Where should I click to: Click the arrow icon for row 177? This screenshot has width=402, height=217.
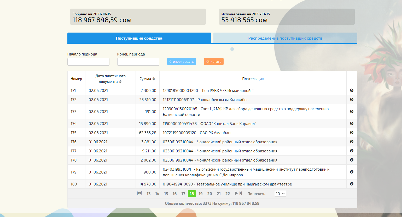[352, 151]
